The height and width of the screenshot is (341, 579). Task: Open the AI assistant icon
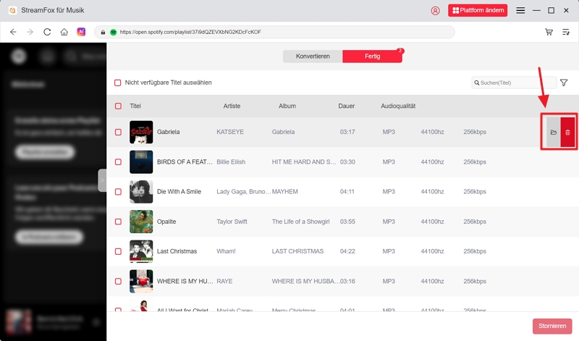click(81, 32)
